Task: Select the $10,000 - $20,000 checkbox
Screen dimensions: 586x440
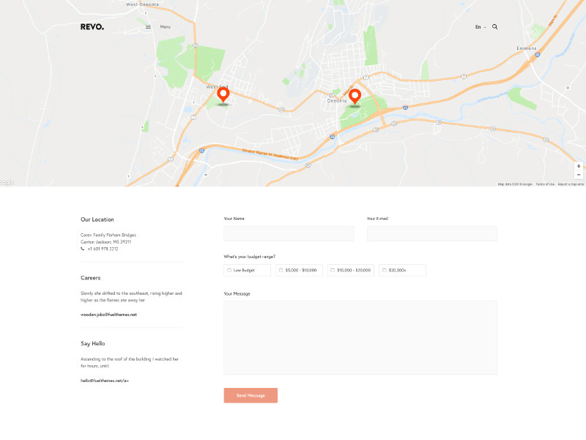Action: pos(333,271)
